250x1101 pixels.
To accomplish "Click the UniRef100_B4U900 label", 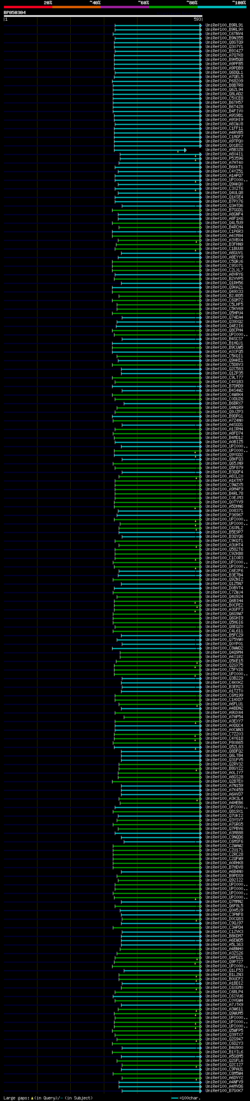I will click(x=224, y=1047).
